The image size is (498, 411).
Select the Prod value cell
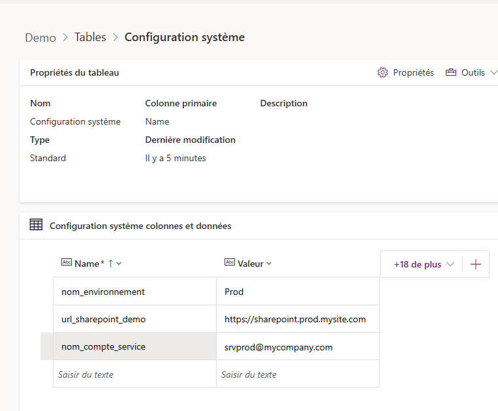tap(298, 292)
